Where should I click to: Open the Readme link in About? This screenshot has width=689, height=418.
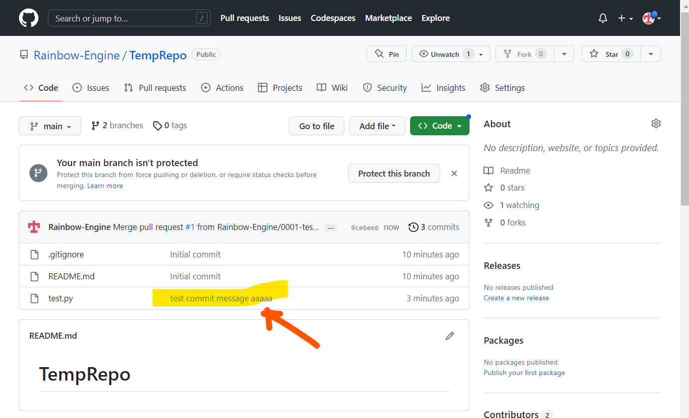coord(507,171)
